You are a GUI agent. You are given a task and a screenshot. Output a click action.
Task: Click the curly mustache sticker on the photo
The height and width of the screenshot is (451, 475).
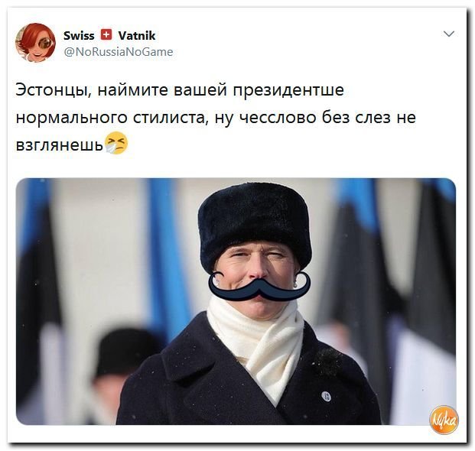click(x=259, y=287)
